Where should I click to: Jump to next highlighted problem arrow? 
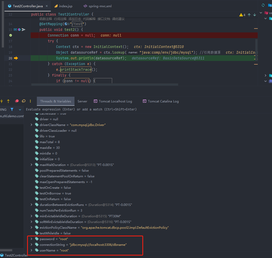(255, 15)
